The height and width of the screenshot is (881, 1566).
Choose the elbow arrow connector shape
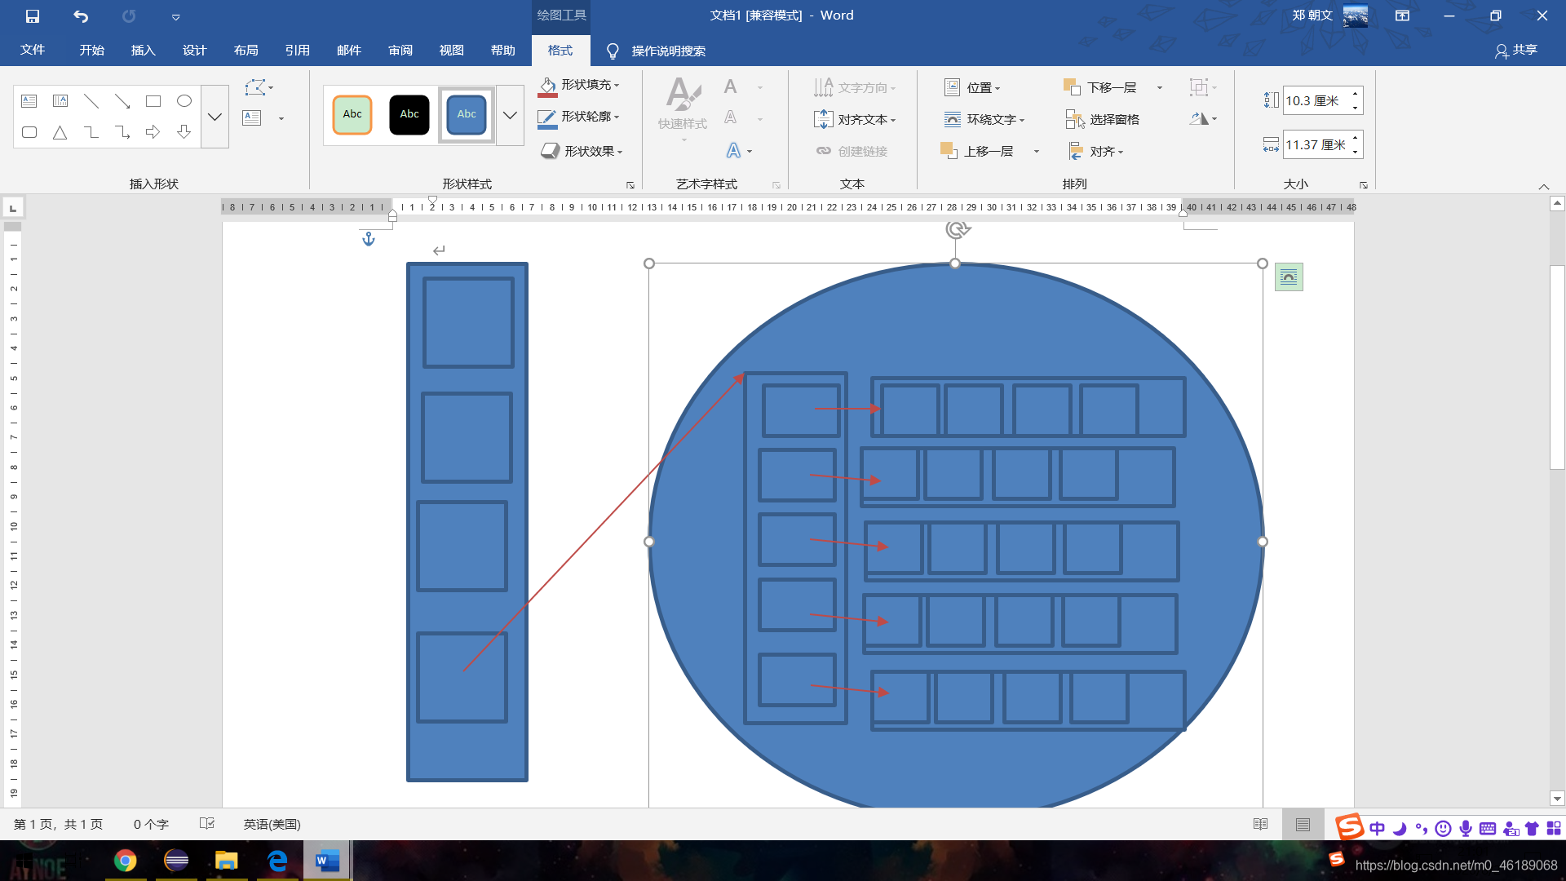pyautogui.click(x=122, y=132)
